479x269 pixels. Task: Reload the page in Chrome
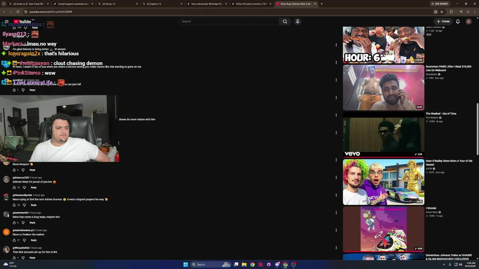tap(18, 12)
